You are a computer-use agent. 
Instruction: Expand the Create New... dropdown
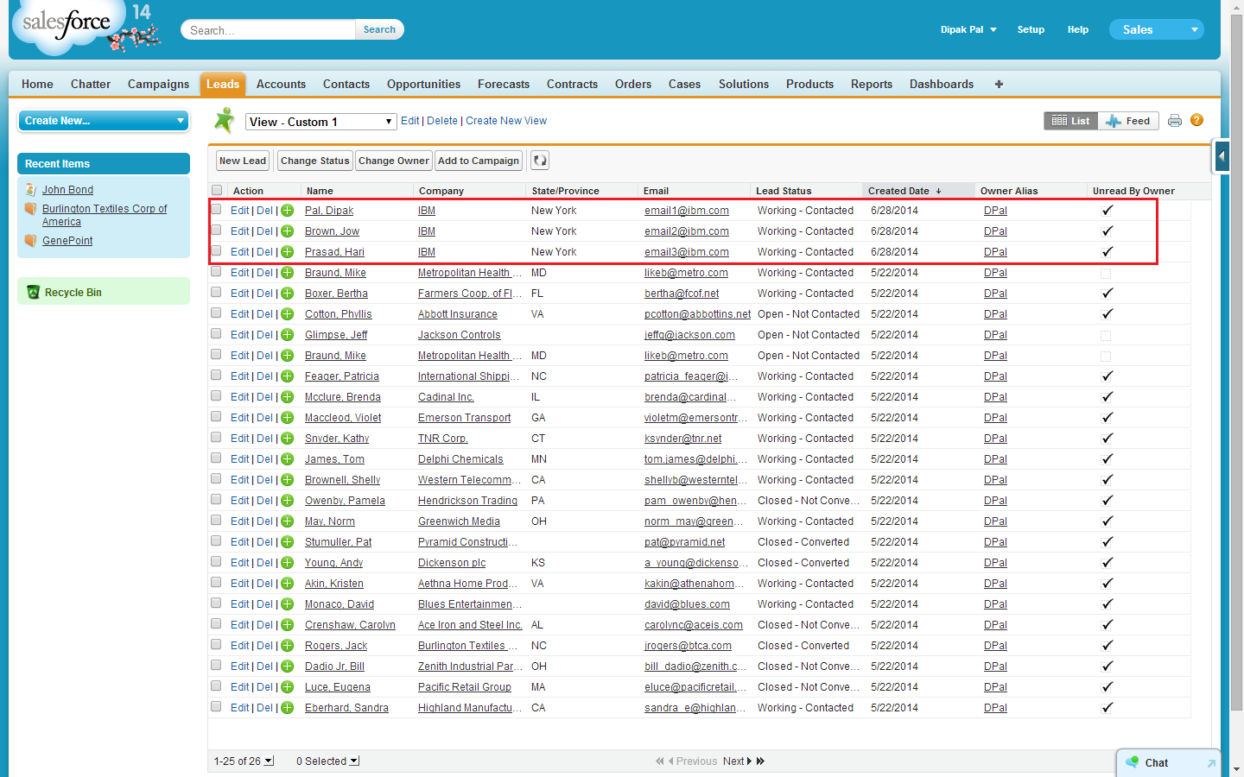click(104, 121)
